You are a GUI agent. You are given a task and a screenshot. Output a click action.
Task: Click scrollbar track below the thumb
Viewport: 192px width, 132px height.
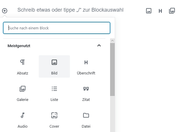112,113
